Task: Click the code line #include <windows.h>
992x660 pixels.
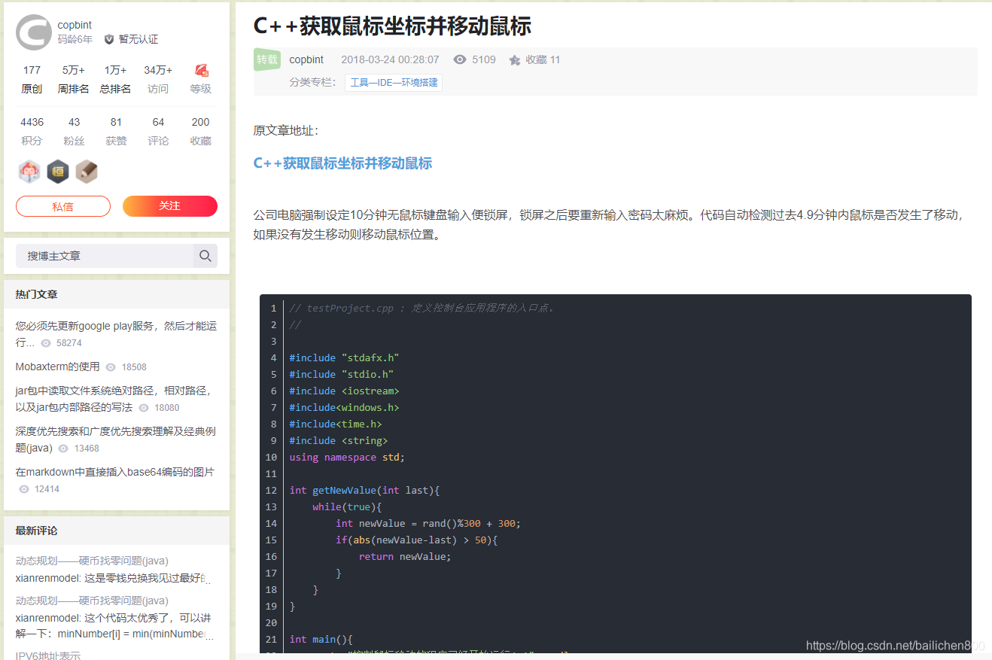Action: (x=344, y=407)
